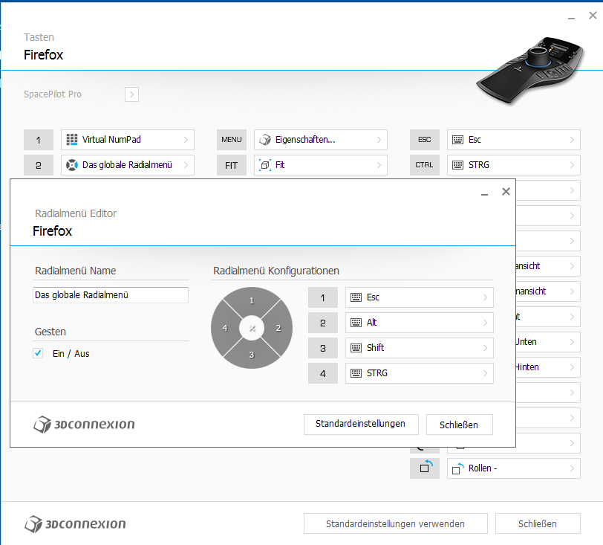Click the Virtual NumPad grid icon
This screenshot has height=545, width=603.
pyautogui.click(x=72, y=140)
